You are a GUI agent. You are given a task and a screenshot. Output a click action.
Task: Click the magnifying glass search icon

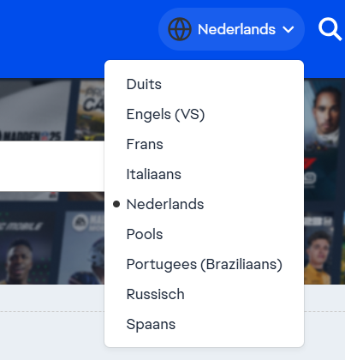pyautogui.click(x=330, y=29)
